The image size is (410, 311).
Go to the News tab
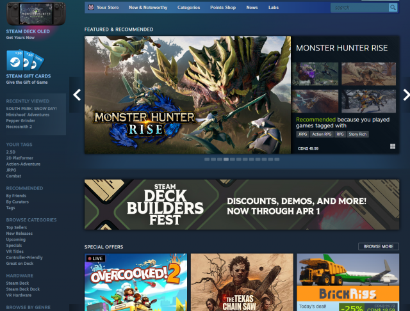(x=252, y=8)
